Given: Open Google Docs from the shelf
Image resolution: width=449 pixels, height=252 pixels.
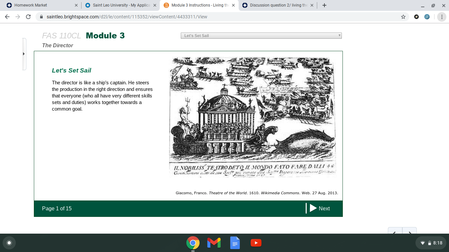Looking at the screenshot, I should pyautogui.click(x=235, y=243).
